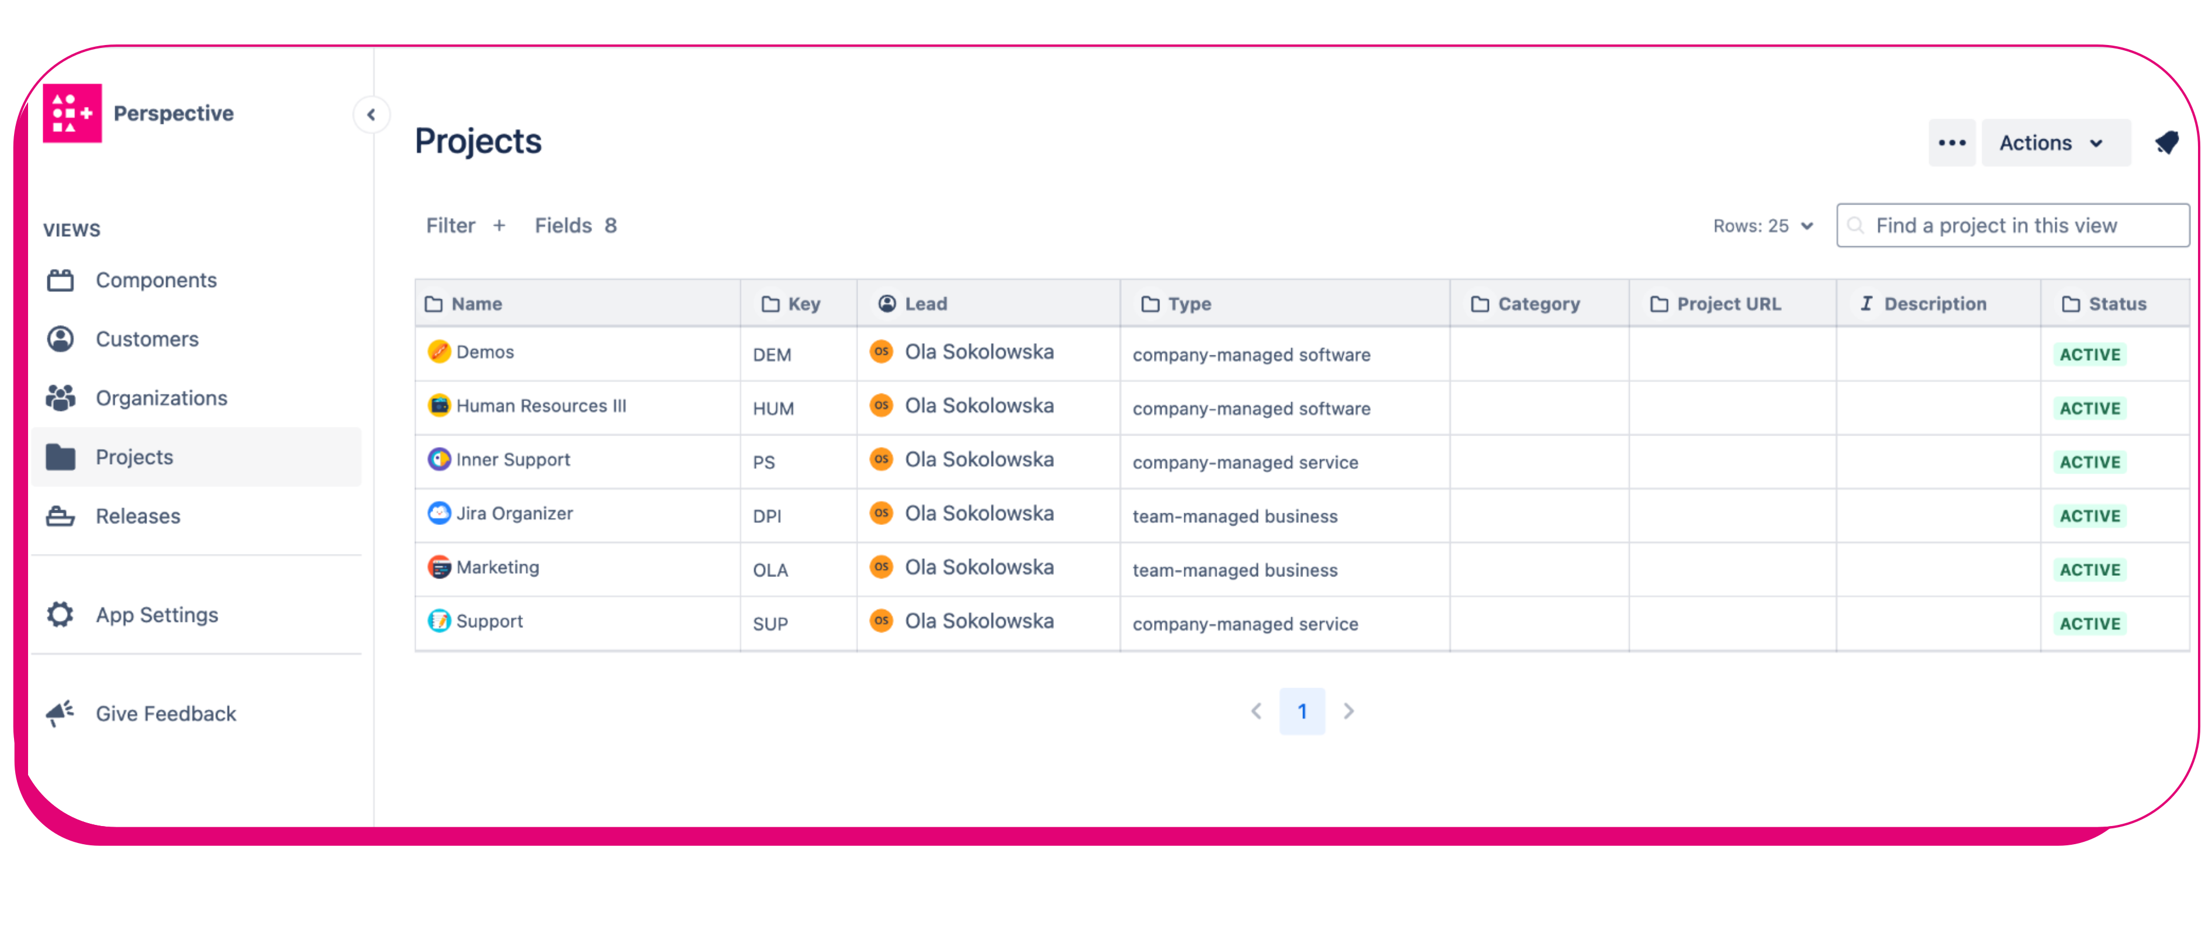
Task: Click the Jira Organizer project avatar icon
Action: 439,513
